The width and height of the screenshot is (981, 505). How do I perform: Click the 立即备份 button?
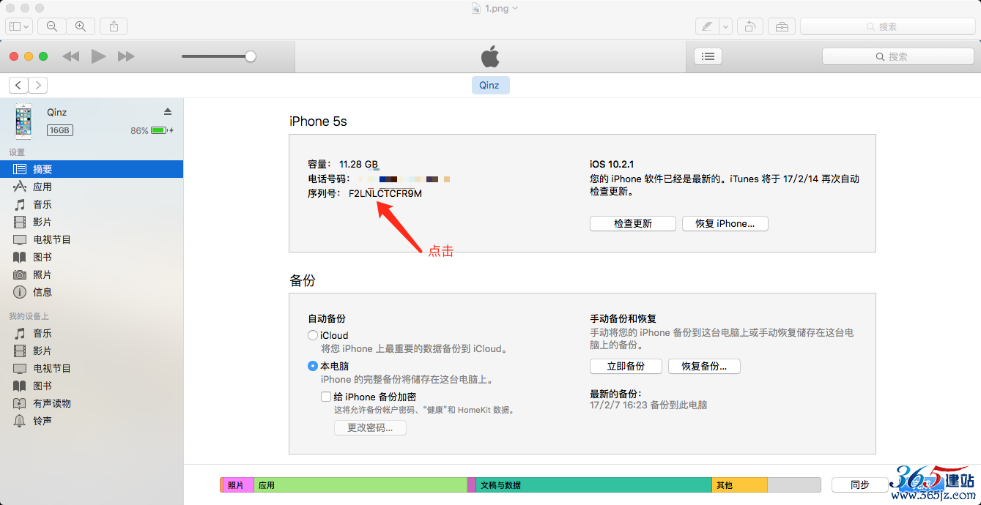click(626, 366)
